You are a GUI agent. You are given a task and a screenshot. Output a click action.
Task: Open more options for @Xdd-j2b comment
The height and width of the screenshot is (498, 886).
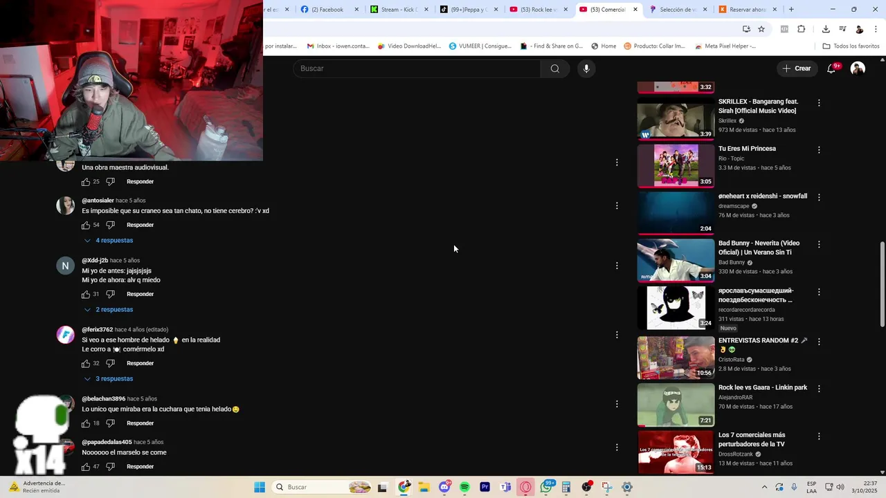617,266
